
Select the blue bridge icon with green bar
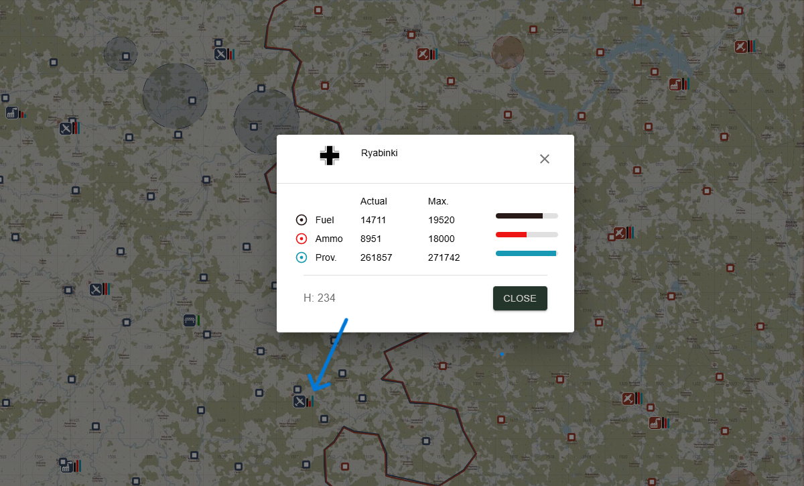(x=190, y=320)
